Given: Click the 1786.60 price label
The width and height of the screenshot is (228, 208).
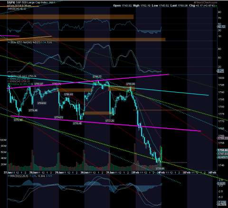Looking at the screenshot, I should [68, 95].
